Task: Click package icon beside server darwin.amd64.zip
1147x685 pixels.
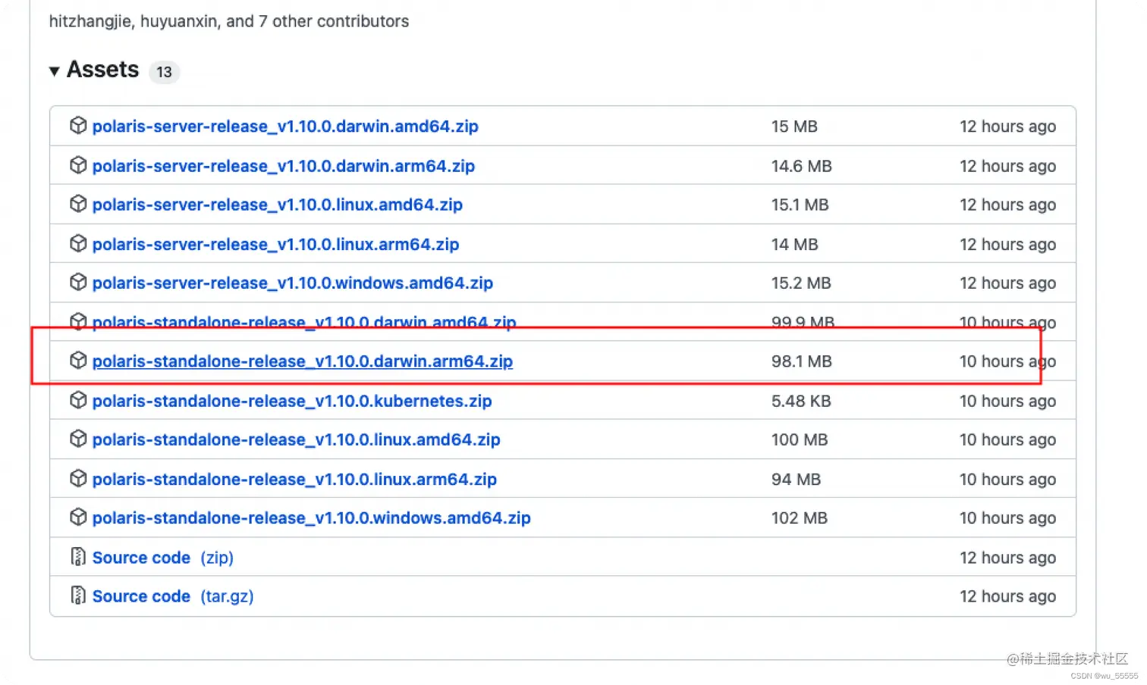Action: 78,126
